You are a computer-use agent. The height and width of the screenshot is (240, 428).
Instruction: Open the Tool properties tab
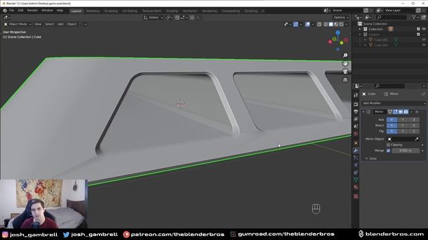point(356,95)
